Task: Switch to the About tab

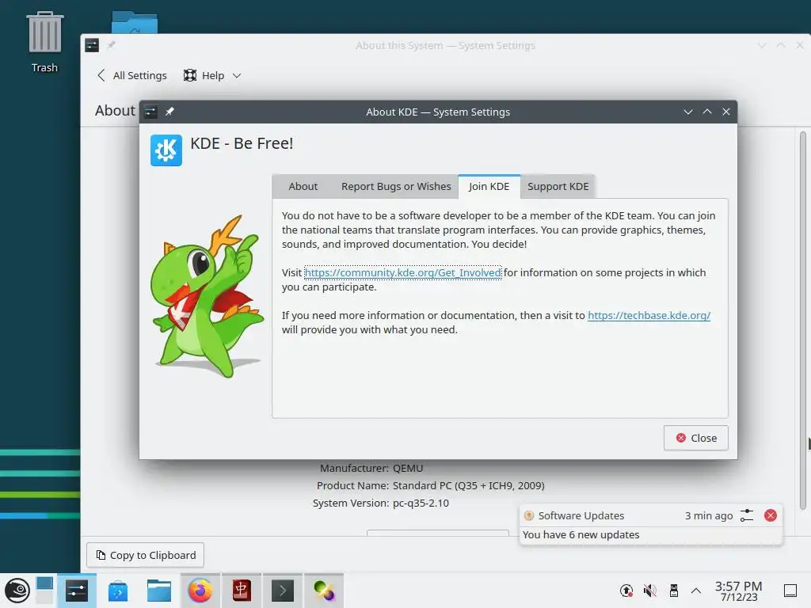Action: click(303, 187)
